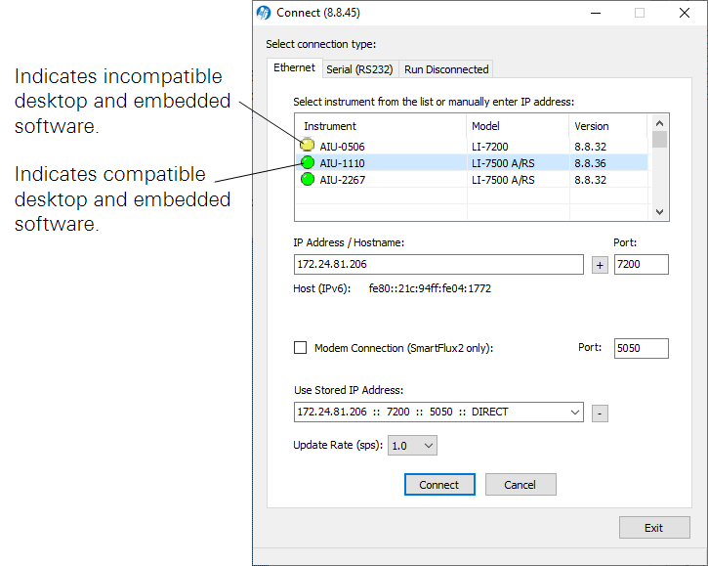This screenshot has width=708, height=566.
Task: Click the LI-7200 model cell
Action: tap(490, 147)
